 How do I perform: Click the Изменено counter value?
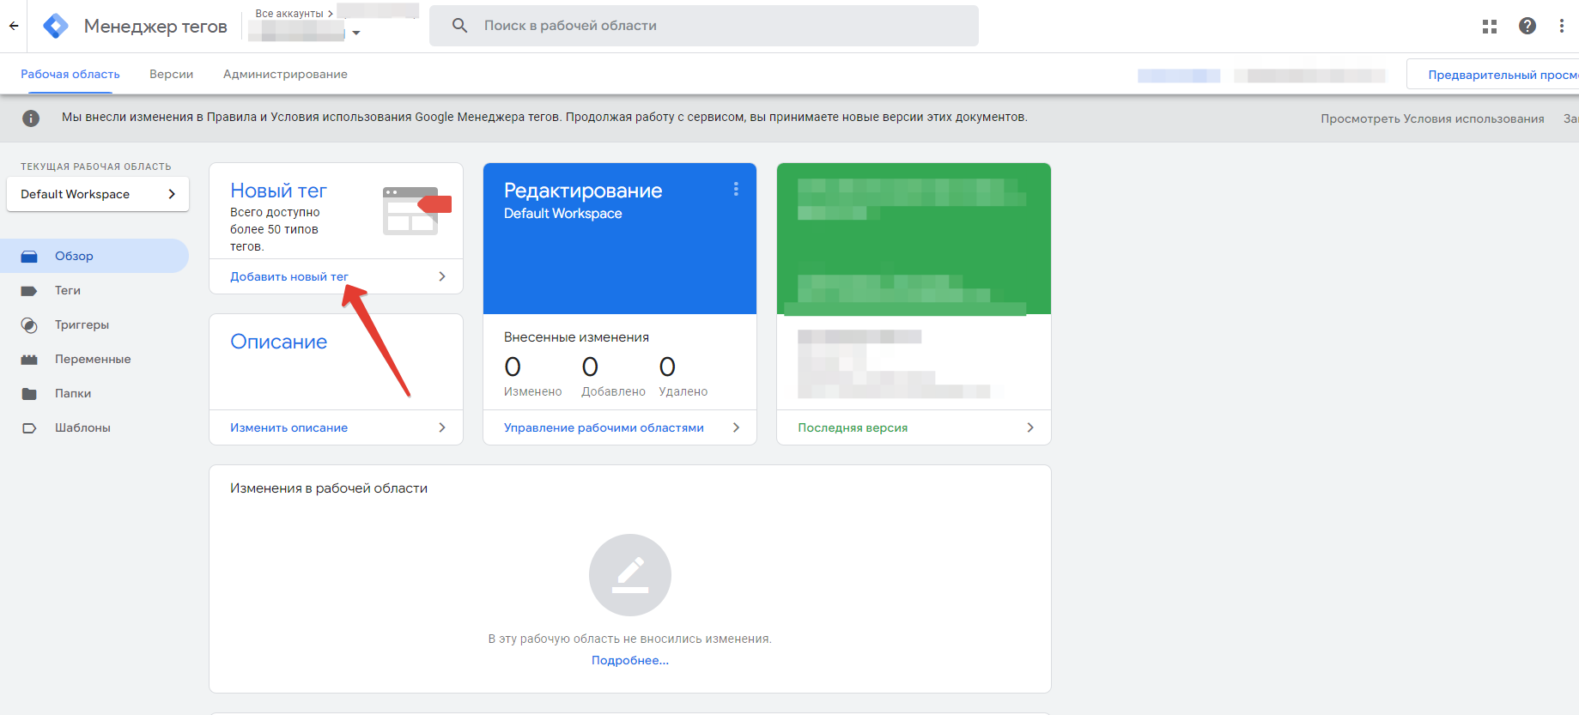tap(513, 367)
